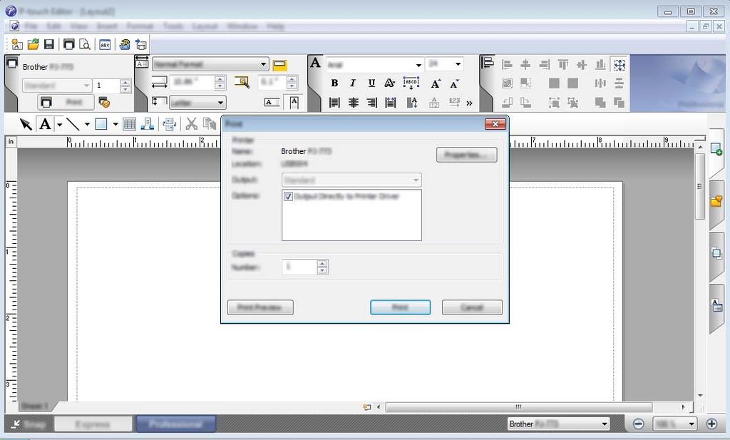This screenshot has height=440, width=730.
Task: Open the label format dropdown
Action: (263, 64)
